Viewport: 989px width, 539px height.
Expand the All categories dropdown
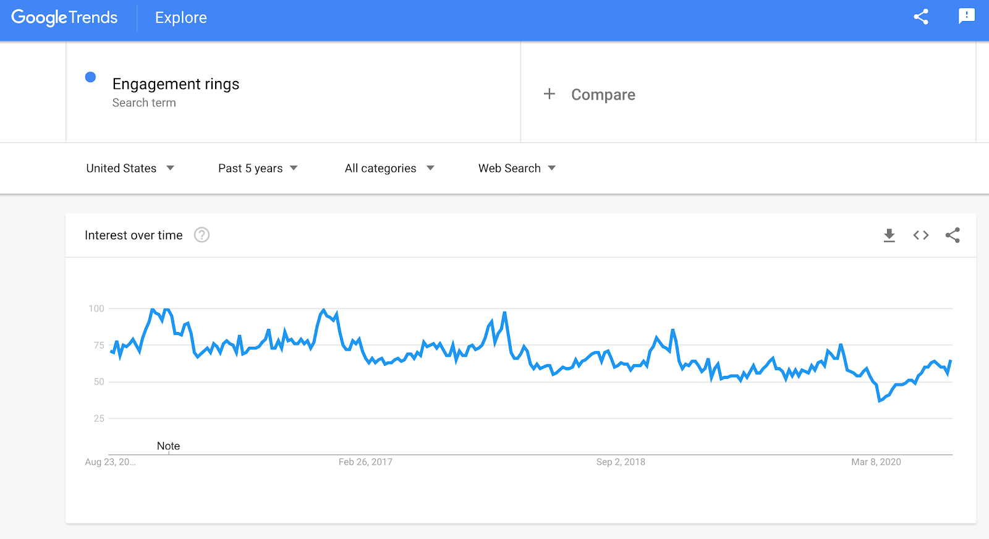coord(389,168)
